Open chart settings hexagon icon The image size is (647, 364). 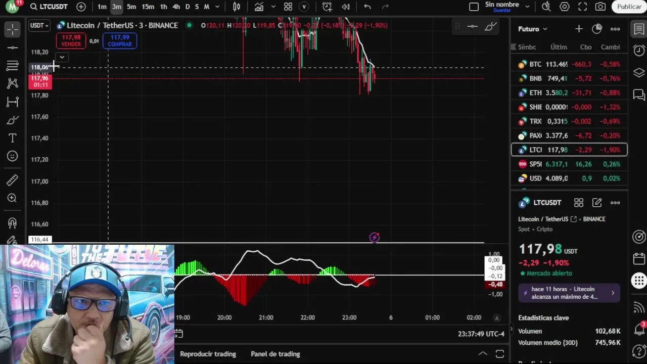[565, 7]
